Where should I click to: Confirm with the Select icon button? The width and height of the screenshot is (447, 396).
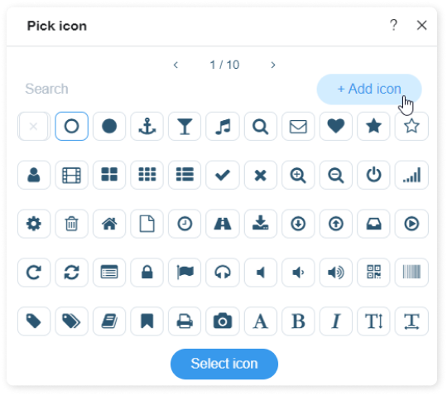pos(224,364)
